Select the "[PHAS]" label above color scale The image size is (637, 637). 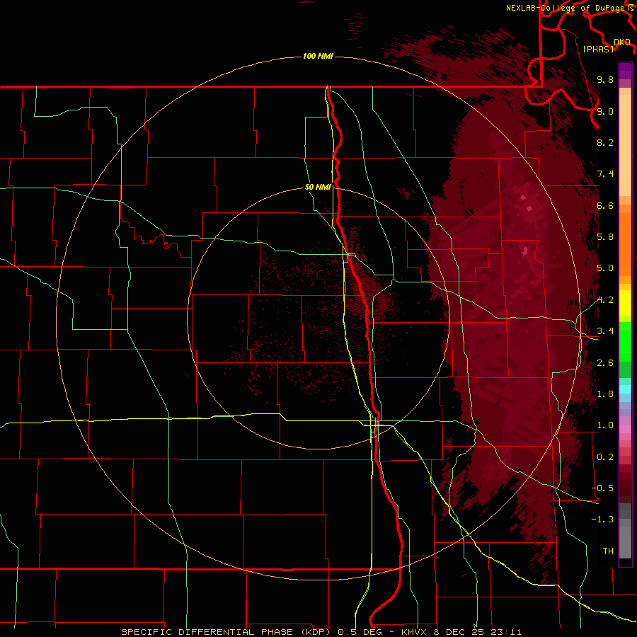coord(598,49)
